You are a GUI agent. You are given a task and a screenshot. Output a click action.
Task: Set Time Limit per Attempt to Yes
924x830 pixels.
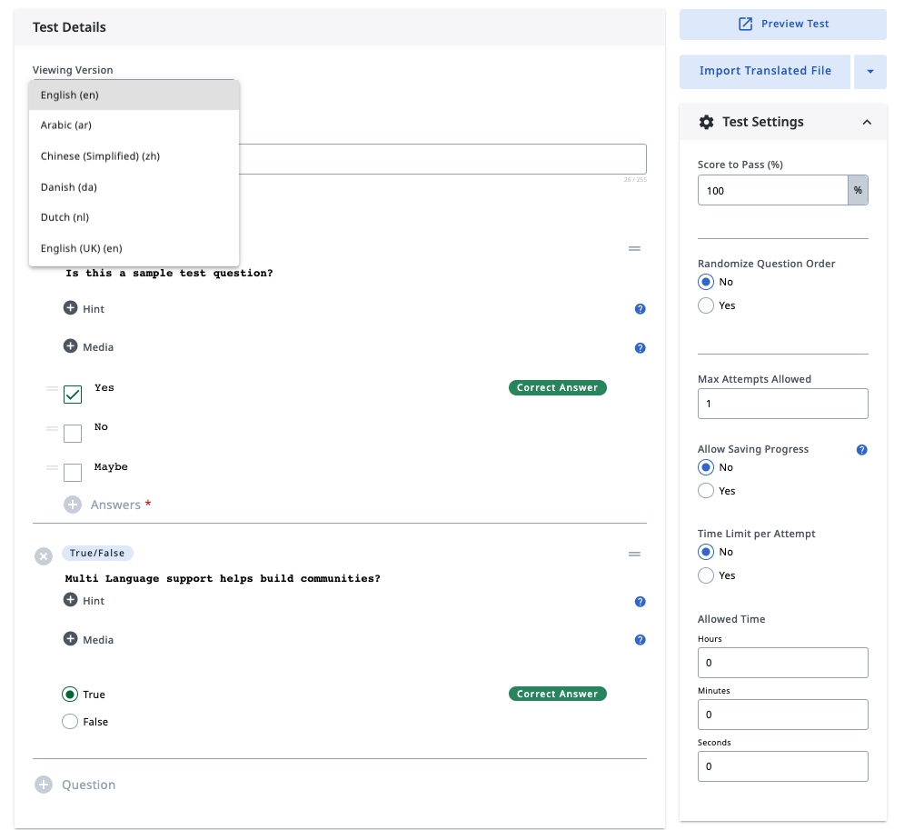pyautogui.click(x=706, y=575)
